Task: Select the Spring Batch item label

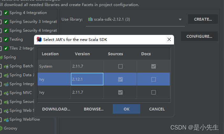Action: (x=21, y=66)
